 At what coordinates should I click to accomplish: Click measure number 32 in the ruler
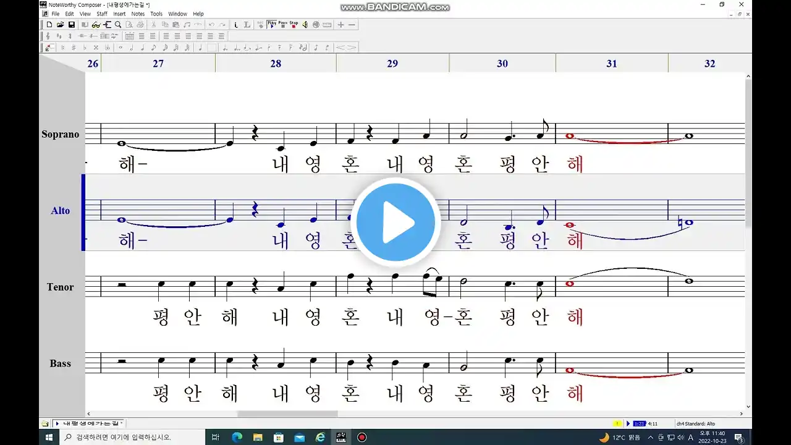coord(709,63)
